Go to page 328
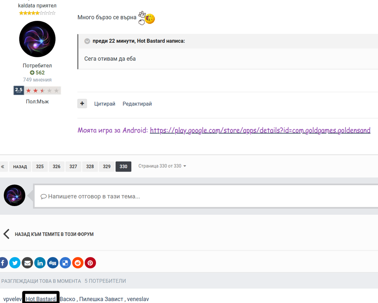The width and height of the screenshot is (378, 303). click(90, 166)
